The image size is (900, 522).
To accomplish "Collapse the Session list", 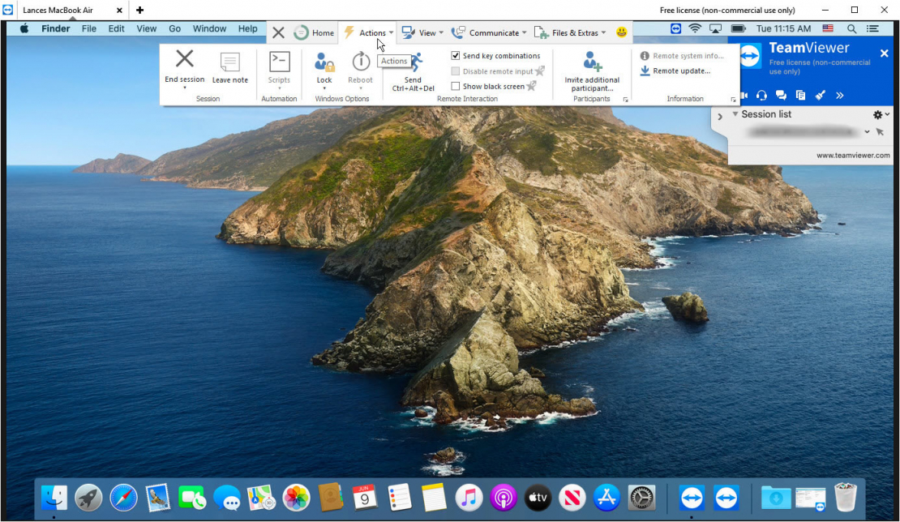I will [736, 114].
